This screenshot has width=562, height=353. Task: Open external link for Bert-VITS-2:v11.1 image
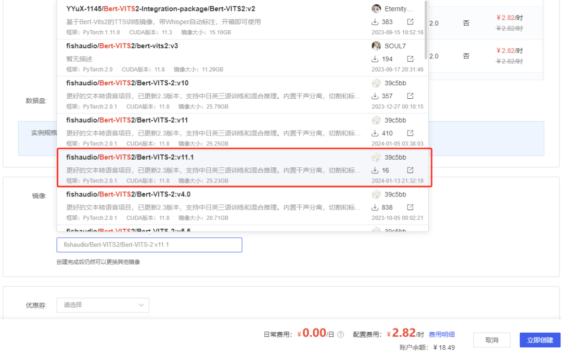411,170
